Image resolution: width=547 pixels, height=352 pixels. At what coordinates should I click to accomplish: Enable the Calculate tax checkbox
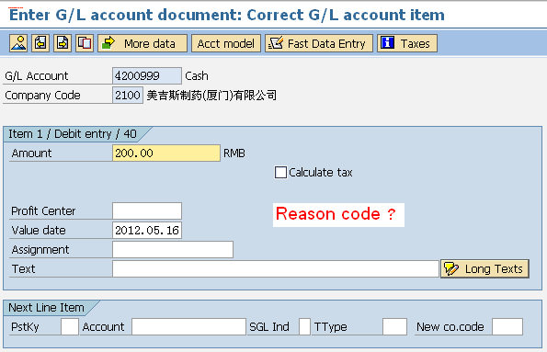[x=280, y=173]
